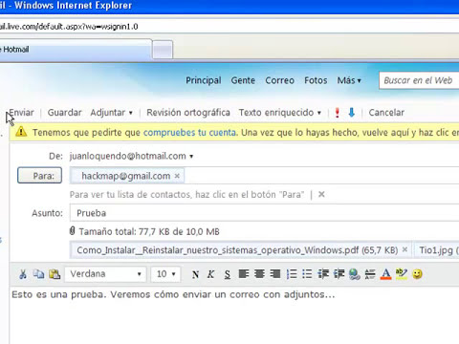Open a new browser tab
This screenshot has width=459, height=344.
point(163,50)
